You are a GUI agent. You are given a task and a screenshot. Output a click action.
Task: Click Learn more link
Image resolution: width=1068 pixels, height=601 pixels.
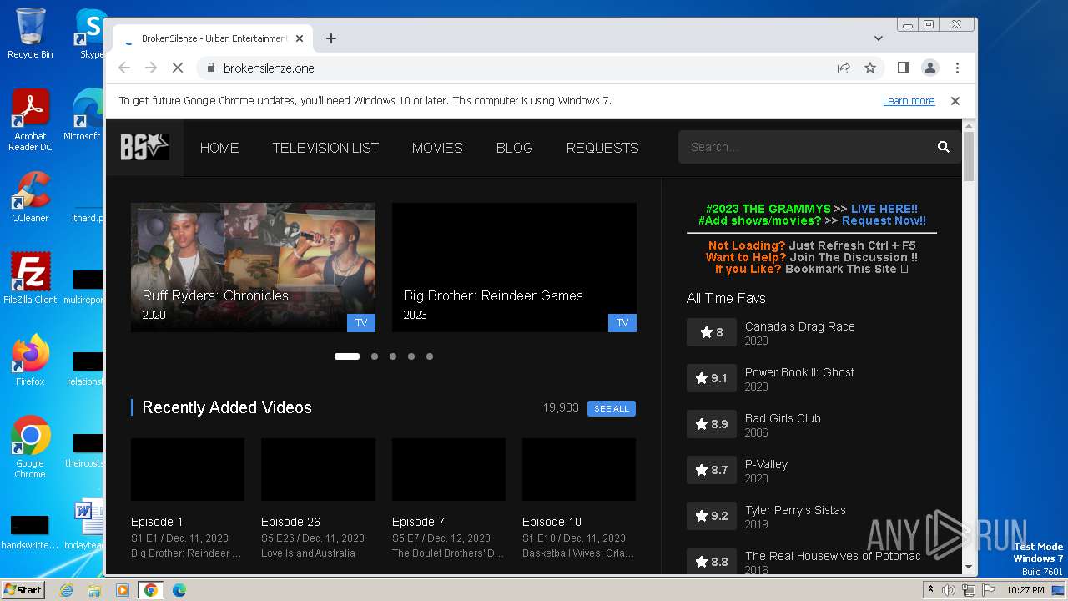coord(909,101)
